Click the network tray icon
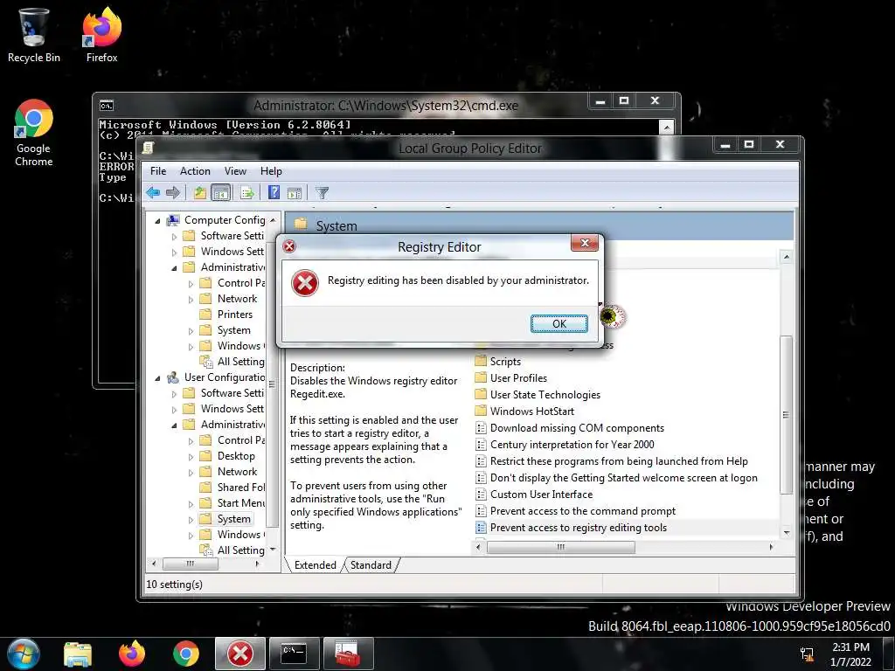 [807, 654]
